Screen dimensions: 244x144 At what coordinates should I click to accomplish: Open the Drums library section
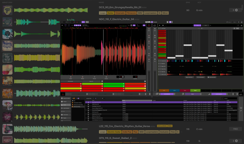[x=65, y=105]
